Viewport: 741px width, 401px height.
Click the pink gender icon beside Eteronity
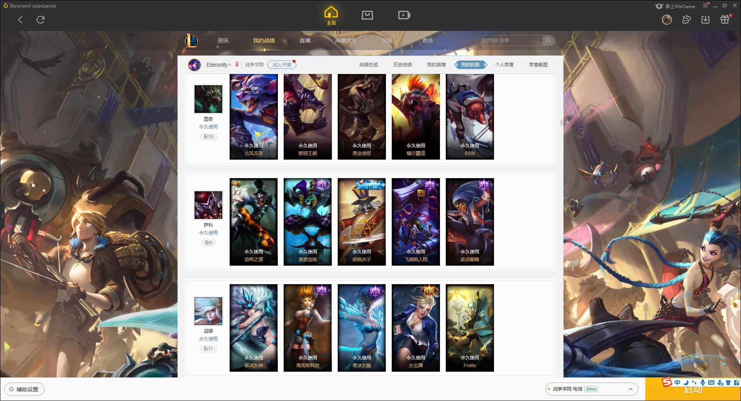point(237,65)
